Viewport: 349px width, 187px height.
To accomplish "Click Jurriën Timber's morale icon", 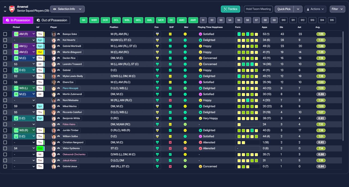I will point(185,130).
